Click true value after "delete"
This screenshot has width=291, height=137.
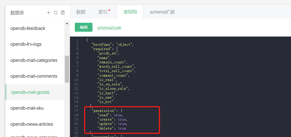click(x=122, y=128)
